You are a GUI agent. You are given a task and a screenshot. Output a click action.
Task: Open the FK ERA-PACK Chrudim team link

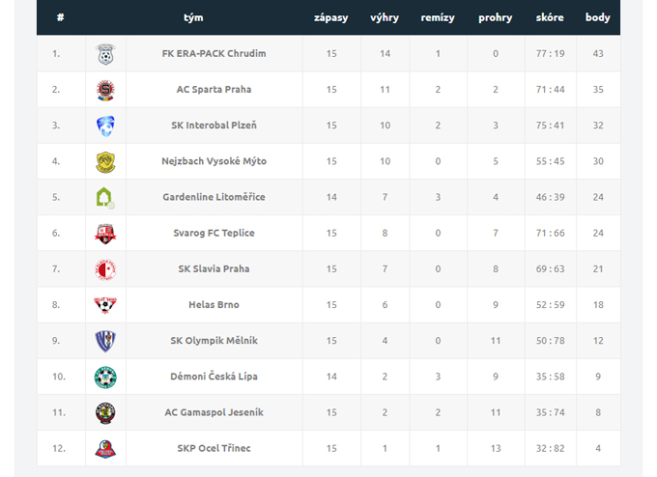[214, 54]
